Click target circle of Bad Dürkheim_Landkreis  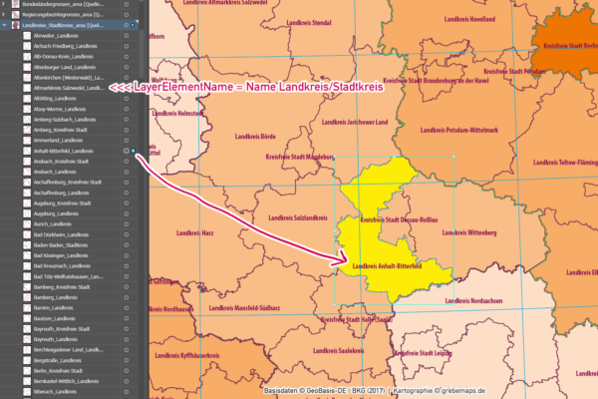click(x=127, y=234)
